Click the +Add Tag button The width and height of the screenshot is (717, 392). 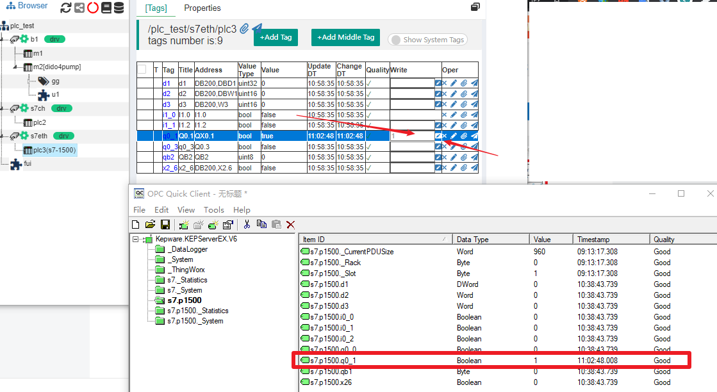[x=276, y=37]
